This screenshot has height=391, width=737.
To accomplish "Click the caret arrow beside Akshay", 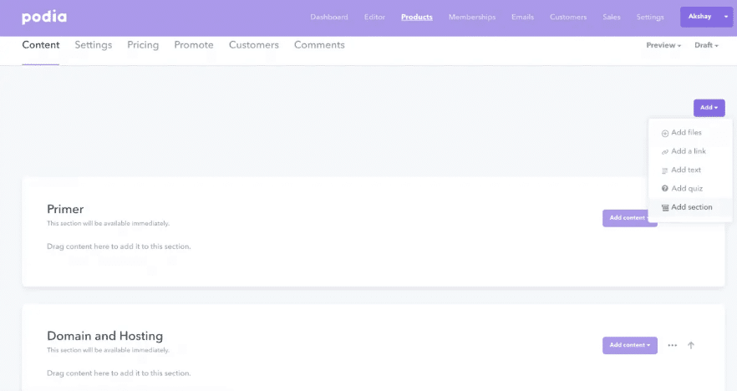I will click(725, 17).
